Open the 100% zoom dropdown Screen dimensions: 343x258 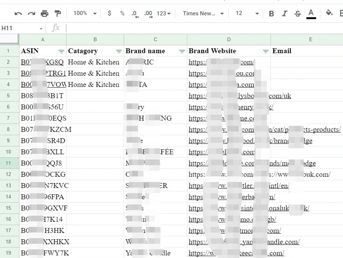85,13
